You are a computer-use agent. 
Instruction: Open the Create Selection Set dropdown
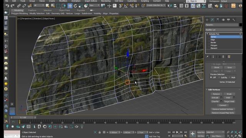(x=156, y=5)
